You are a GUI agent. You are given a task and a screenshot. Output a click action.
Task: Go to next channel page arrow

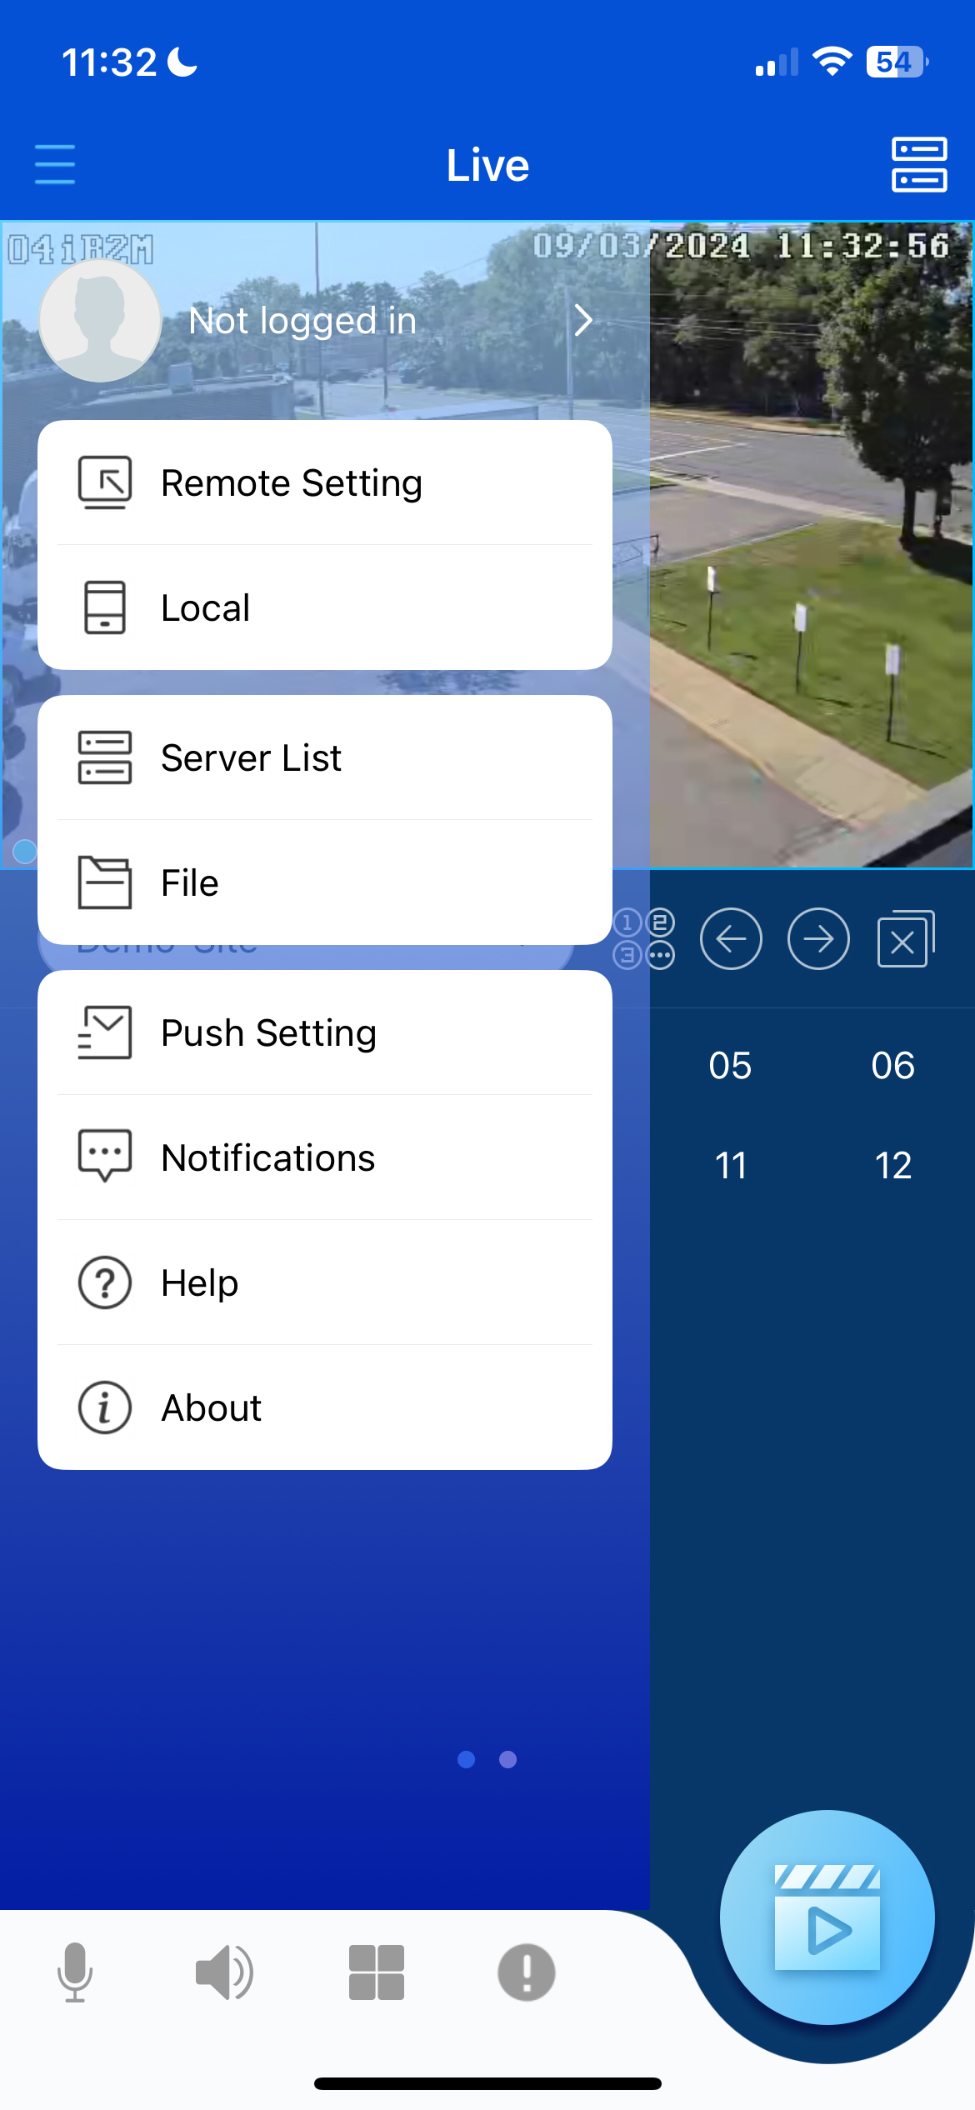tap(818, 939)
